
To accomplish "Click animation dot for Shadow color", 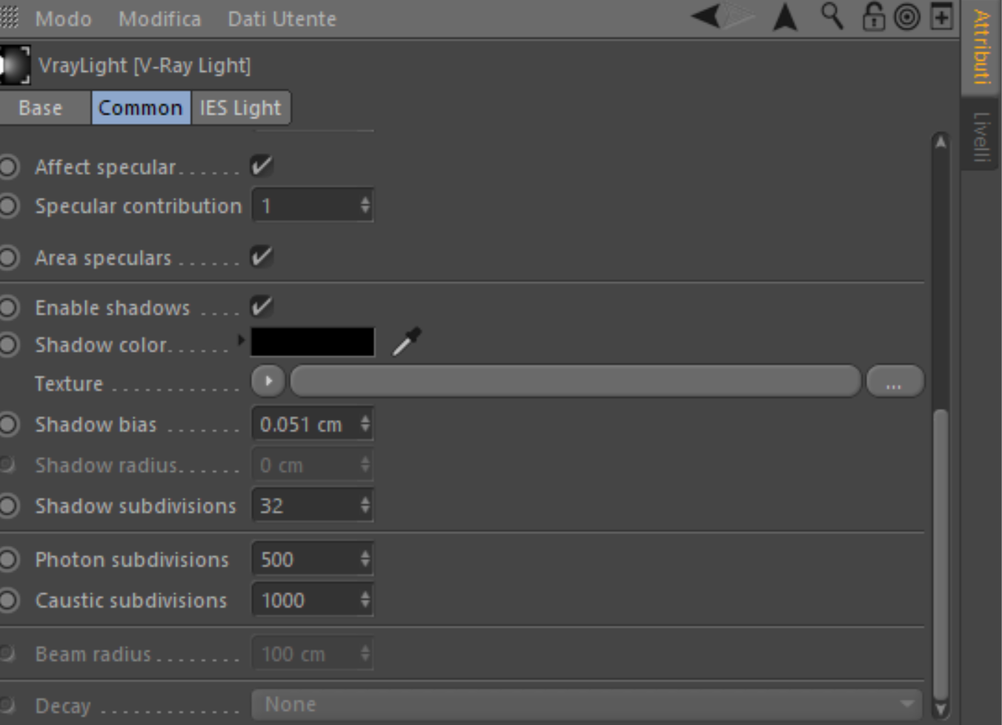I will 9,344.
